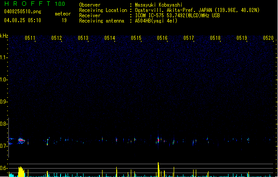Click the 0514 time marker
The height and width of the screenshot is (177, 278).
click(x=110, y=38)
